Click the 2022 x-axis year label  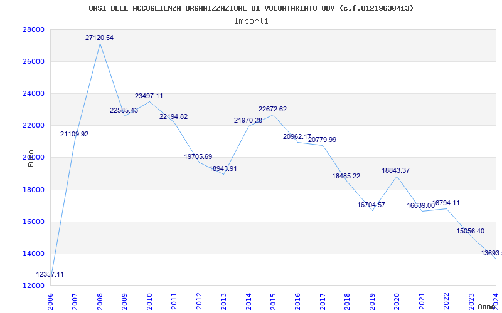pos(446,301)
